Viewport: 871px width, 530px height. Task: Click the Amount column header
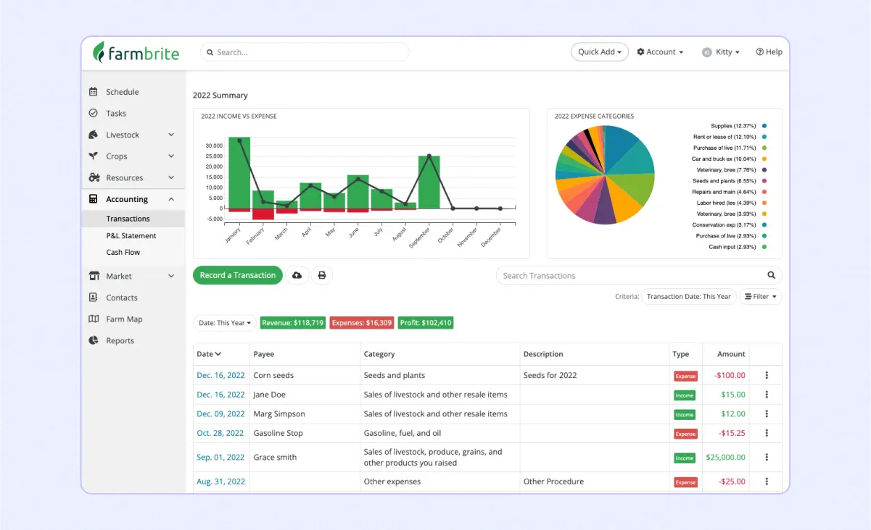tap(731, 354)
